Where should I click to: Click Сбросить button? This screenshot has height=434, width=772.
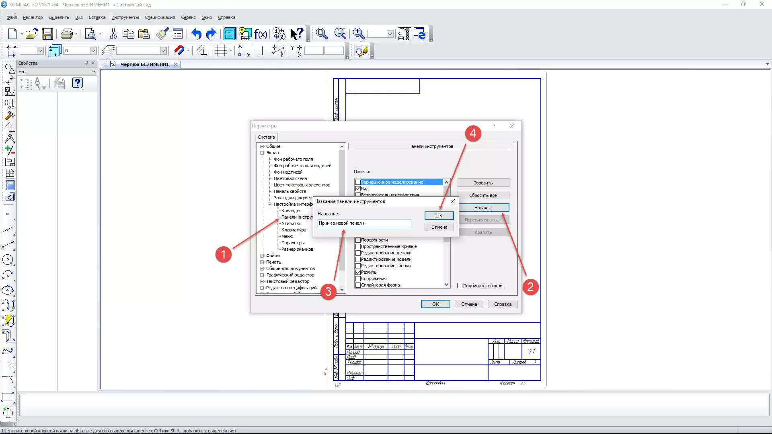[x=483, y=183]
